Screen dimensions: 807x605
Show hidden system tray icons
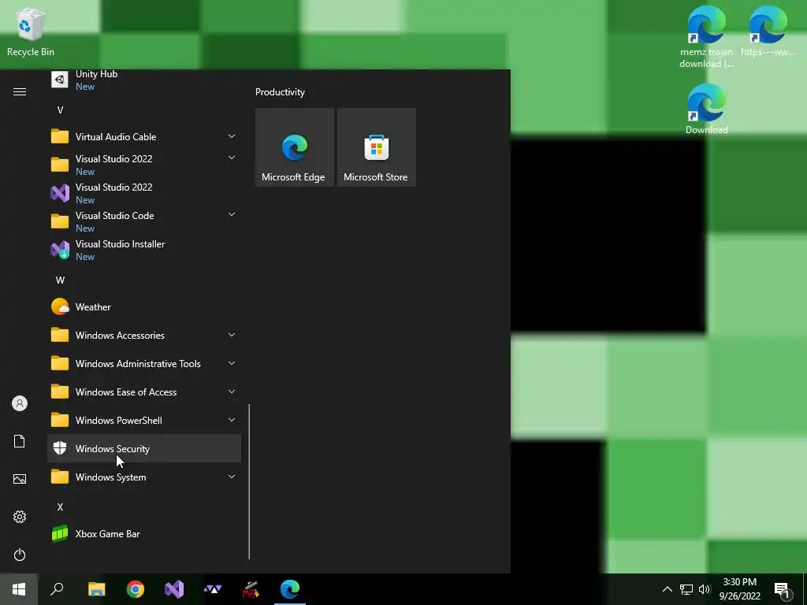coord(667,589)
